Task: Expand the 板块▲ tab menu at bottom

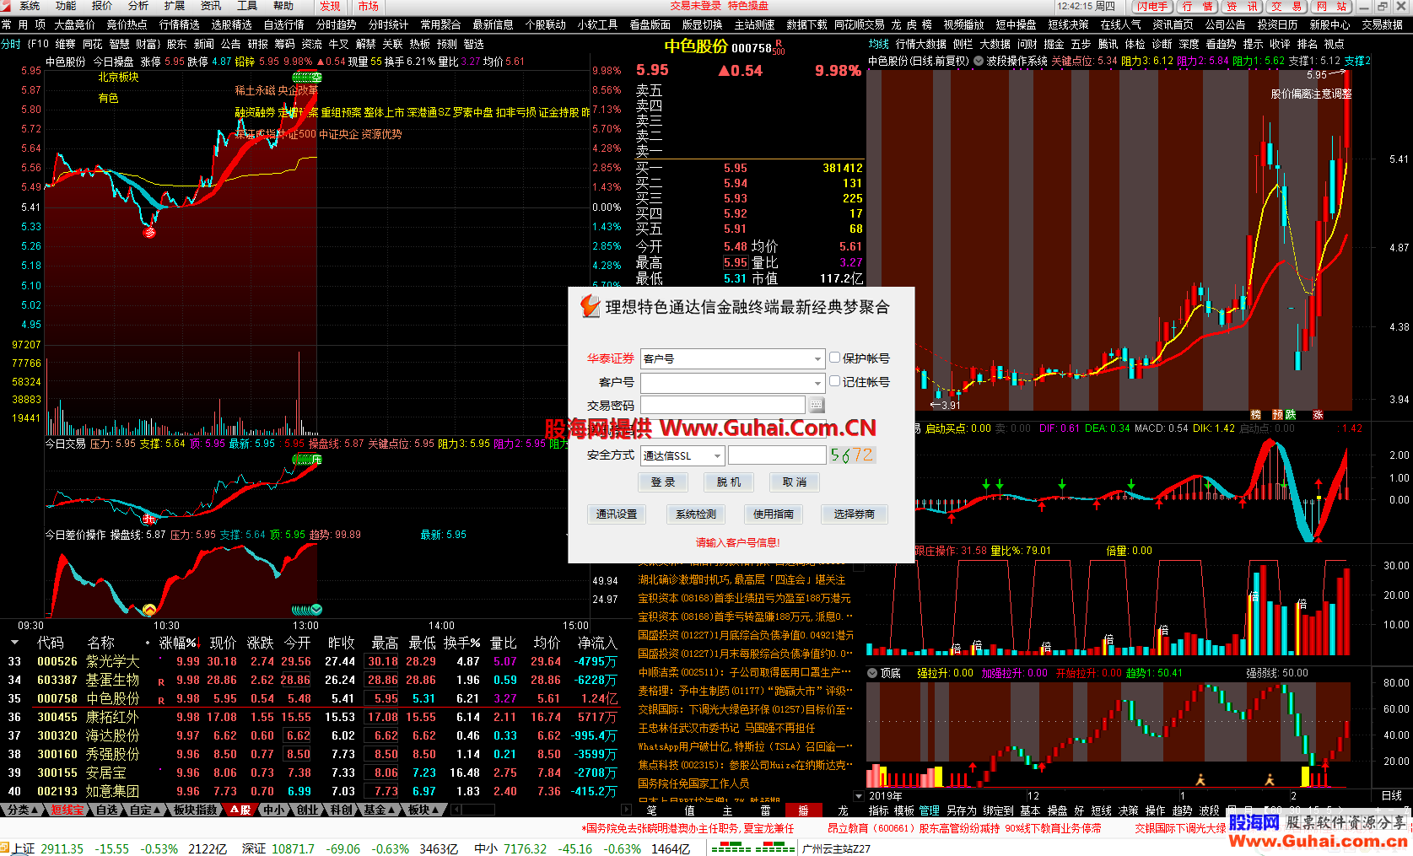Action: click(423, 810)
